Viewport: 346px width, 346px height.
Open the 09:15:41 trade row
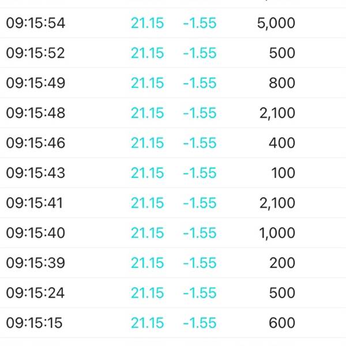tap(173, 203)
